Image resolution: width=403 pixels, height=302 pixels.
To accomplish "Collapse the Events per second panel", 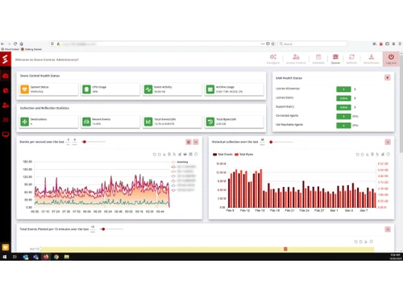I will [x=196, y=142].
